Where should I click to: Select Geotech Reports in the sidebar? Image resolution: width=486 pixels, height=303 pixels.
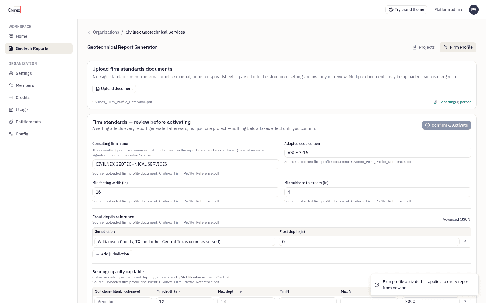tap(39, 48)
